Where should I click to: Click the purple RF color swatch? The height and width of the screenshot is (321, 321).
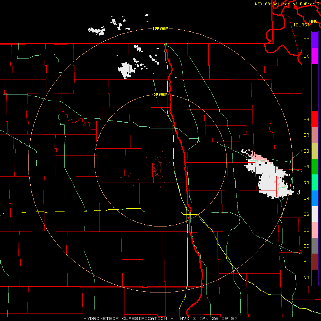point(315,40)
